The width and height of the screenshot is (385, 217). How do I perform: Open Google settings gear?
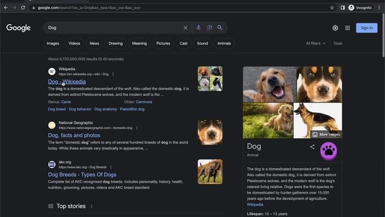[335, 28]
